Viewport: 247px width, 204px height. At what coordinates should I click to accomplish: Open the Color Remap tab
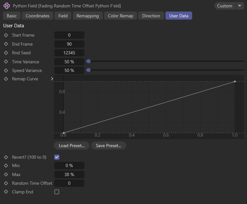pos(120,16)
